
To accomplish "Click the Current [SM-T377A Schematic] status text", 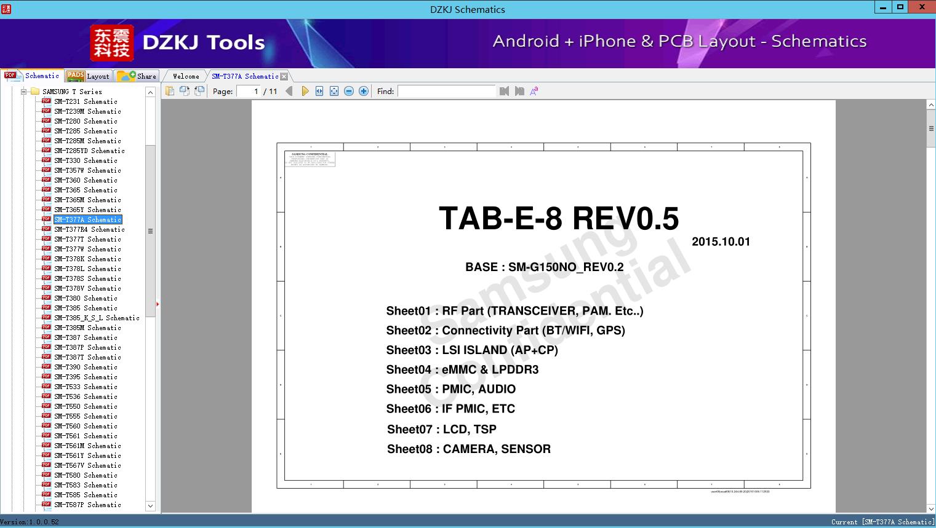I will [x=882, y=522].
